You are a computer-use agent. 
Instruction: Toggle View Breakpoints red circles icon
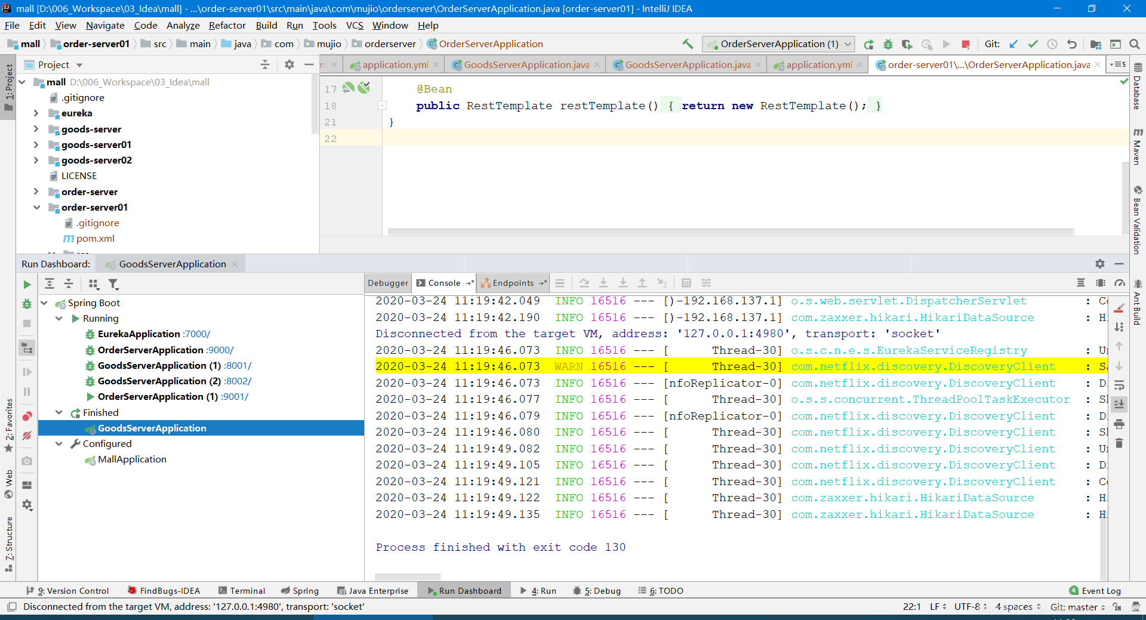(27, 417)
